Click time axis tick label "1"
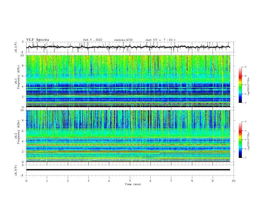This screenshot has height=203, width=263. 47,181
